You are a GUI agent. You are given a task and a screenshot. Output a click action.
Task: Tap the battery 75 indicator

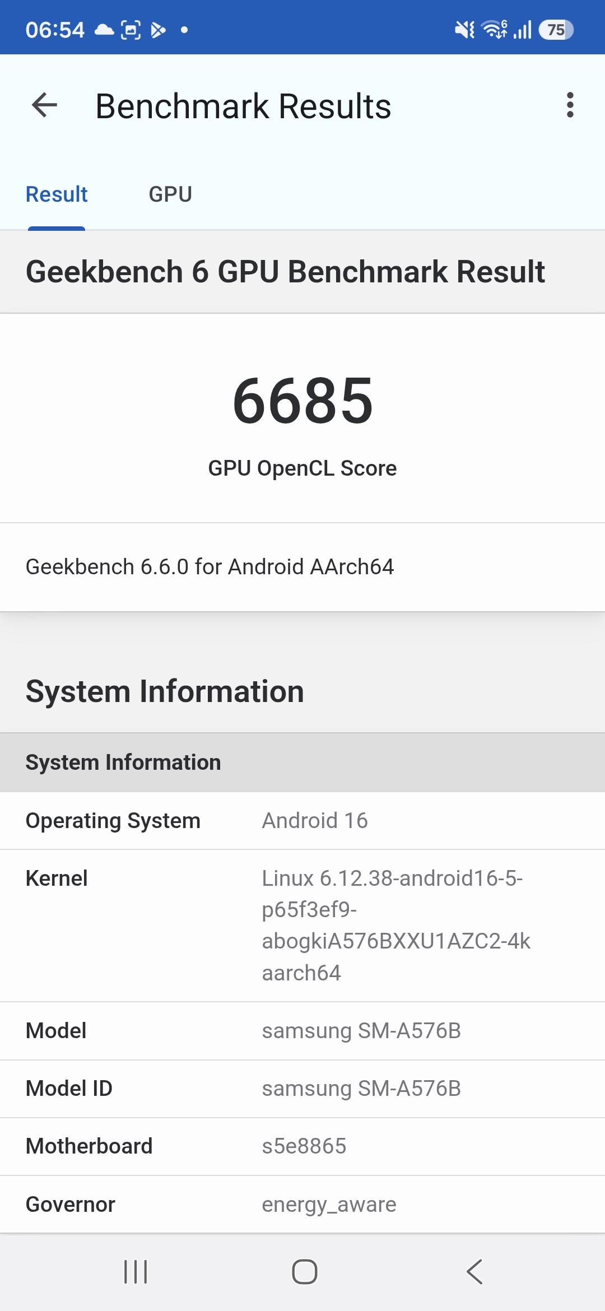[x=556, y=30]
